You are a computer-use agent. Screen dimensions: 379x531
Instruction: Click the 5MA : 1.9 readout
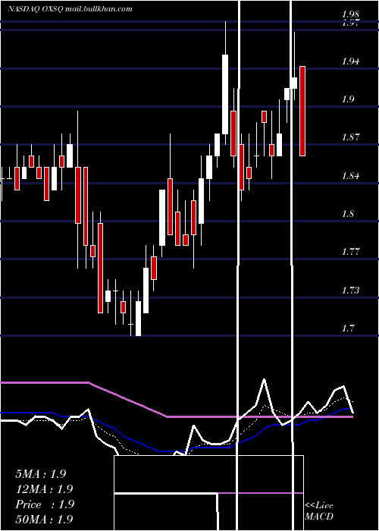pos(41,474)
